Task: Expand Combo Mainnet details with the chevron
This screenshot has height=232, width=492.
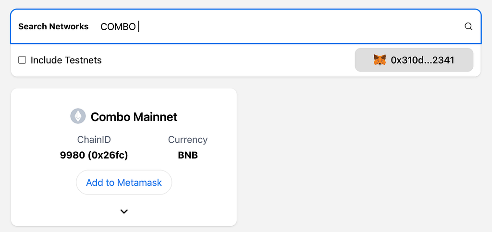Action: click(124, 211)
